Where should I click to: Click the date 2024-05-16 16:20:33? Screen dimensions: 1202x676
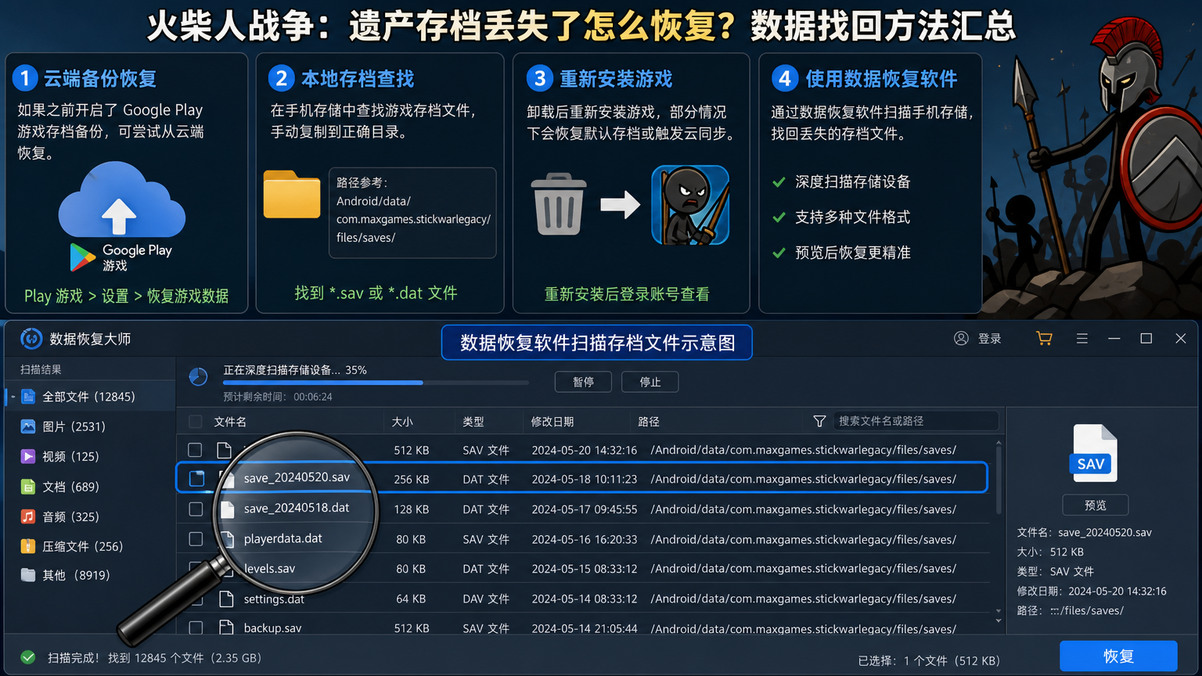pyautogui.click(x=585, y=540)
